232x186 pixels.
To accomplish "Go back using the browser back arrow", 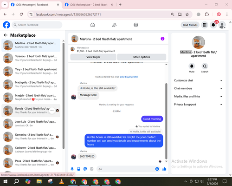I will coord(5,14).
